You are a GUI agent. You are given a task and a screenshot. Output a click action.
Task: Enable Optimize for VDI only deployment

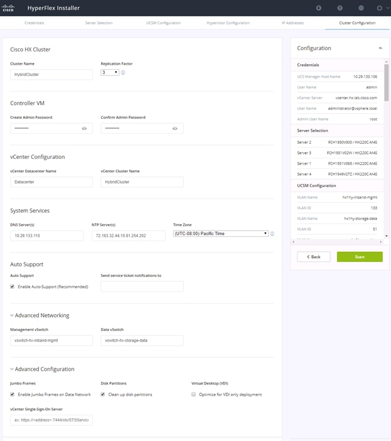pyautogui.click(x=193, y=395)
